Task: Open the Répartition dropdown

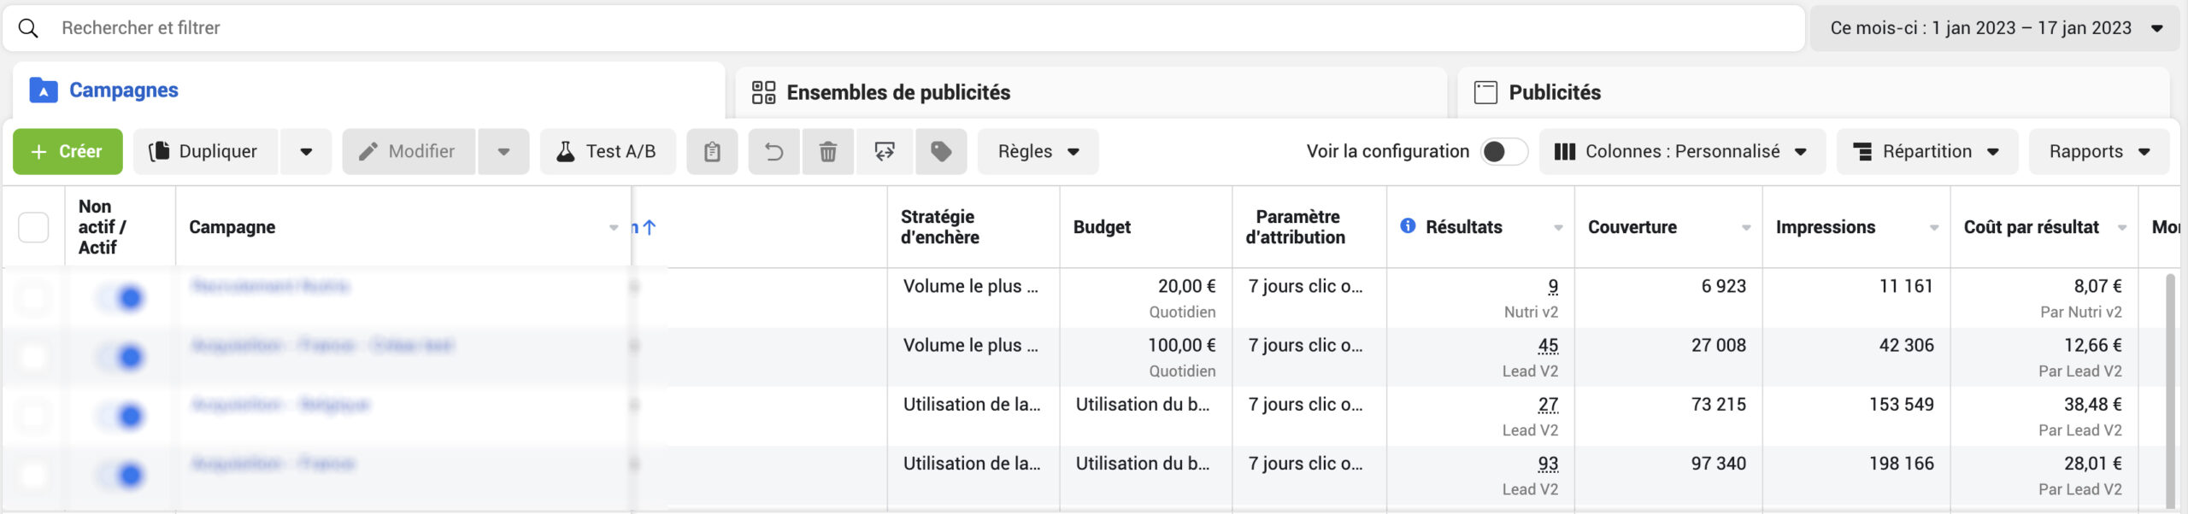Action: pos(1927,152)
